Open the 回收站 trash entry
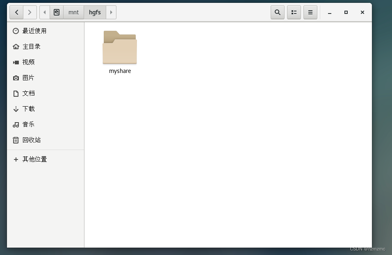Viewport: 392px width, 255px height. coord(46,140)
